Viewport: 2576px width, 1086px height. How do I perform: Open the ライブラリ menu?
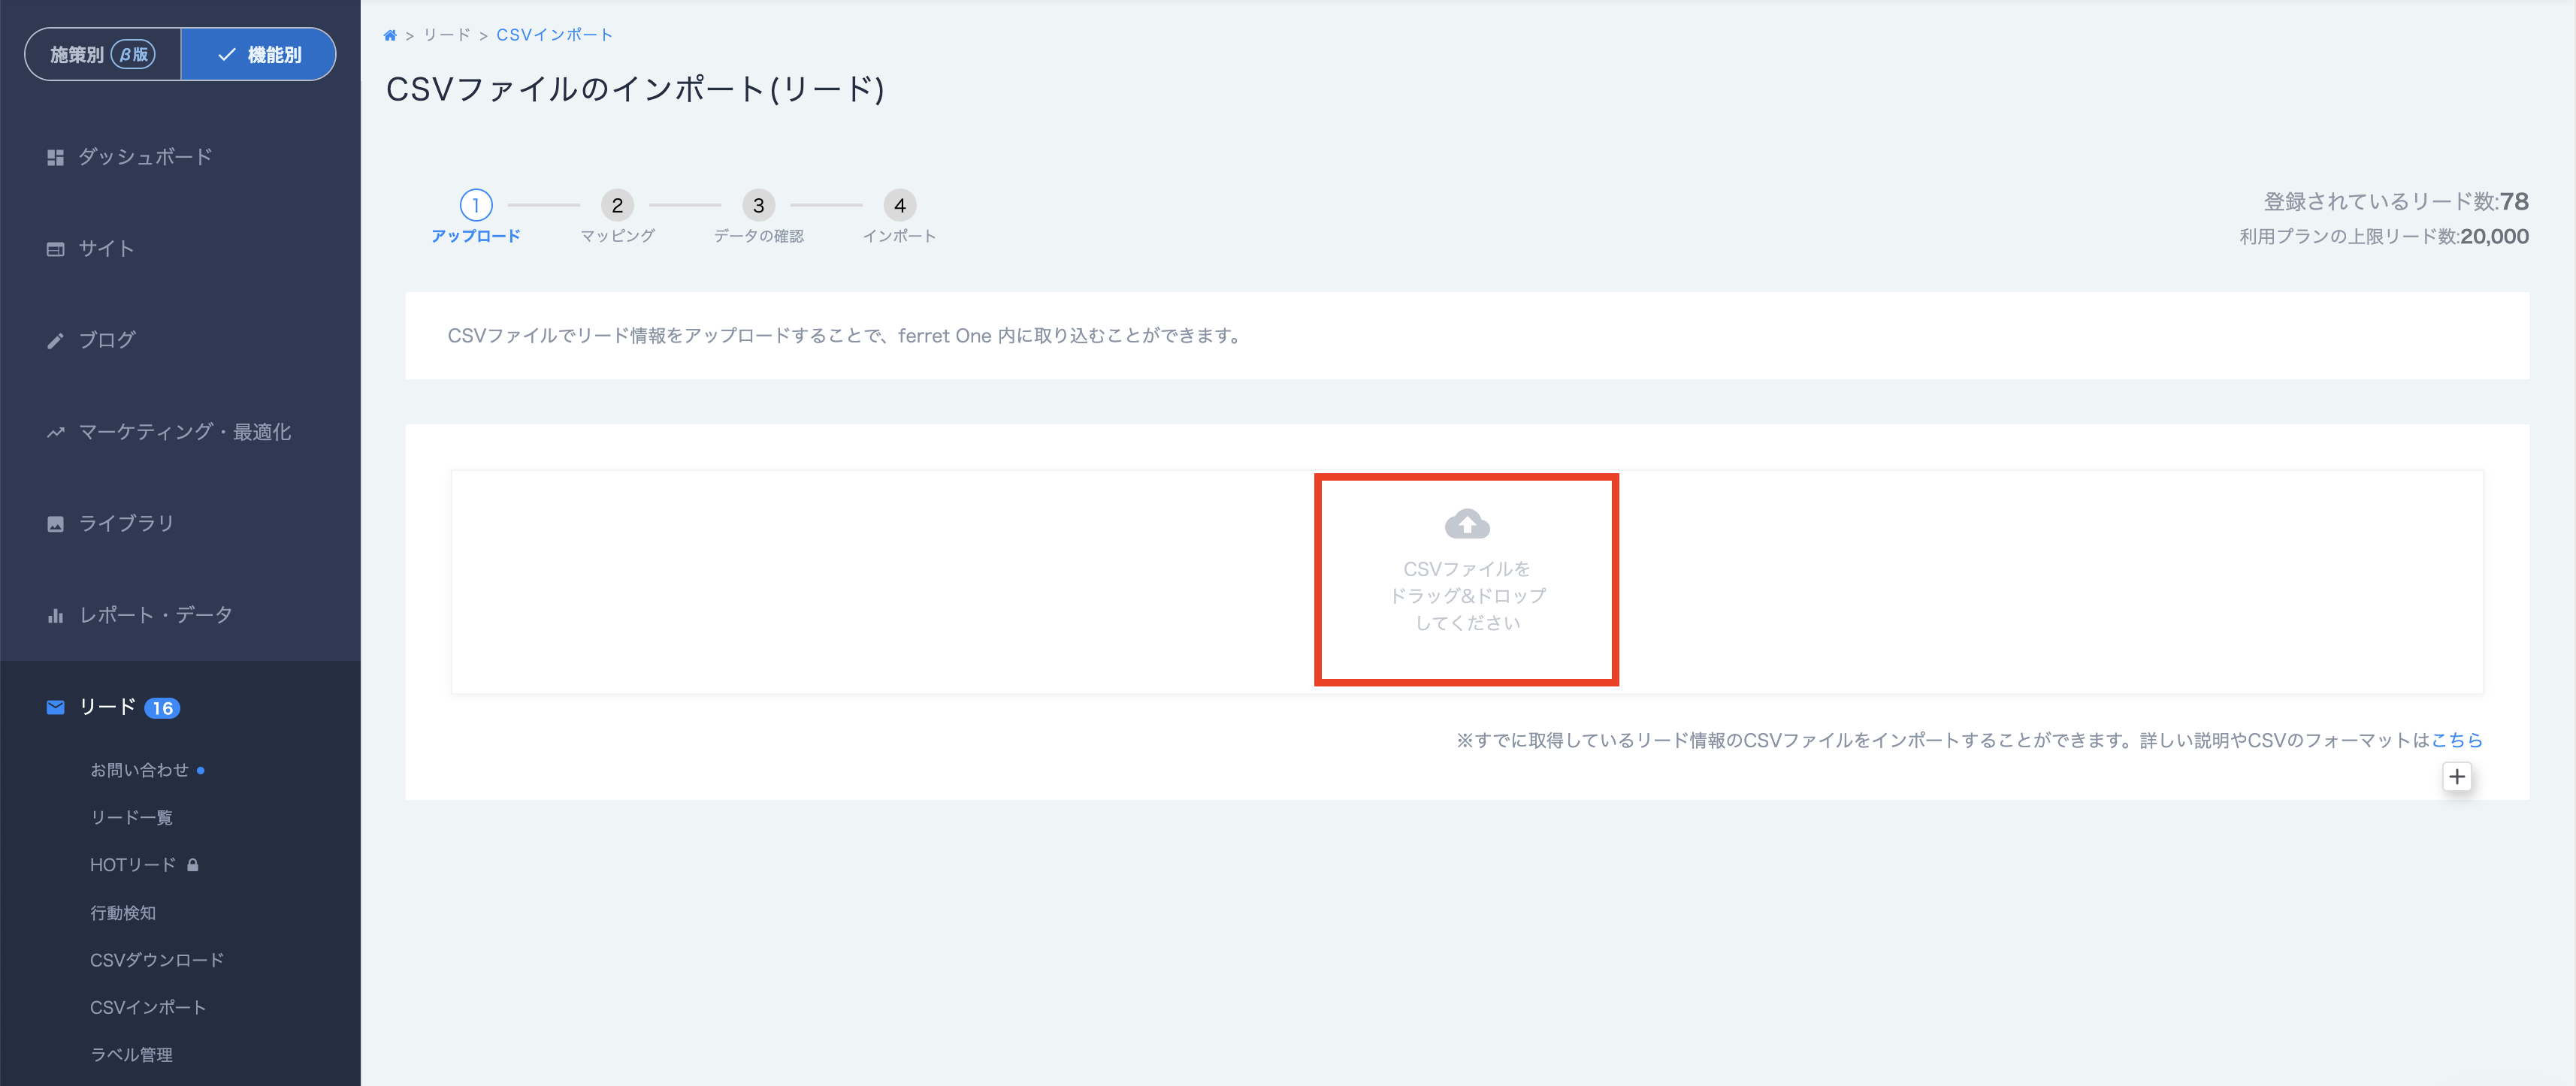[x=126, y=523]
